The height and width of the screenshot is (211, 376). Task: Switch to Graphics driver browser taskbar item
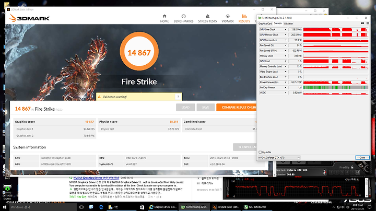tap(162, 207)
